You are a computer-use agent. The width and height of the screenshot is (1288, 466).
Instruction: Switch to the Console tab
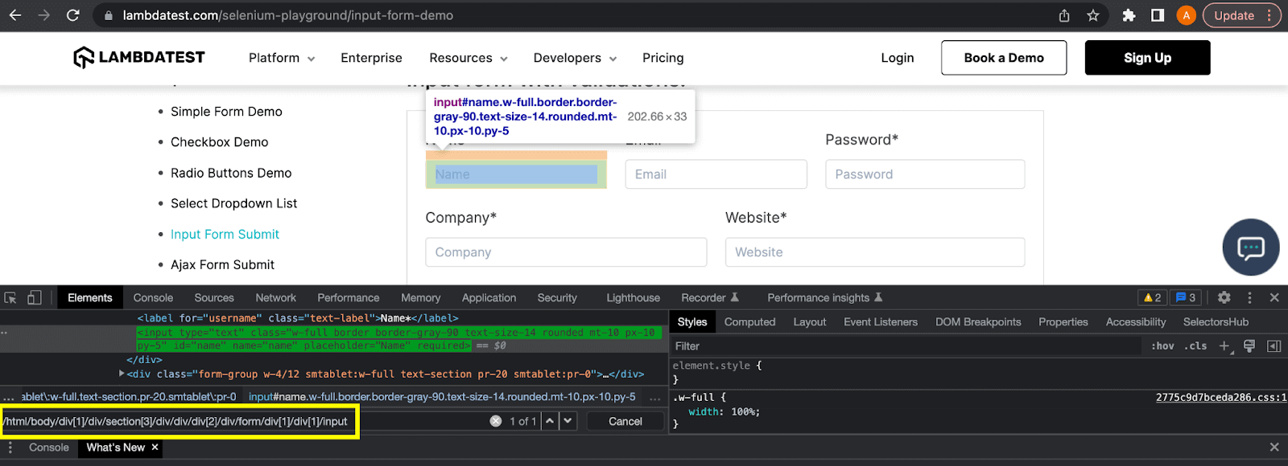pyautogui.click(x=153, y=297)
